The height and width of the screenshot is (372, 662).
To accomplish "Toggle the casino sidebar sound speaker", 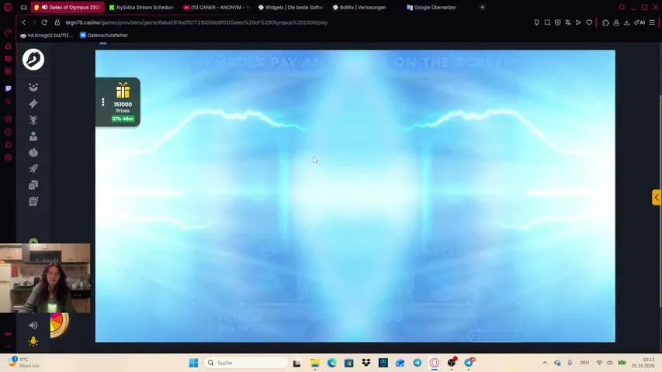I will [x=33, y=325].
